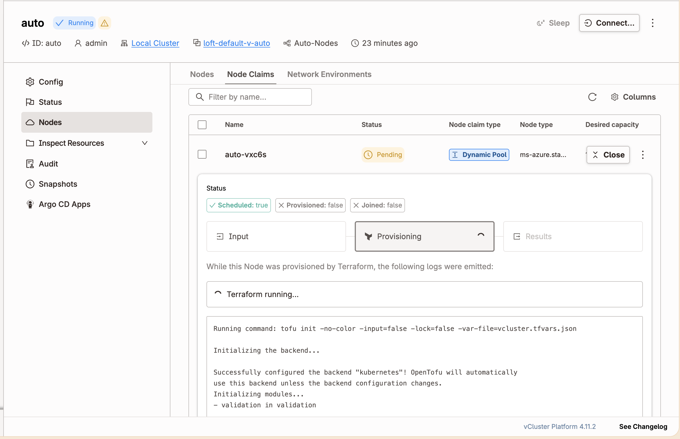Click the warning triangle icon beside Running
Viewport: 680px width, 439px height.
(x=104, y=23)
